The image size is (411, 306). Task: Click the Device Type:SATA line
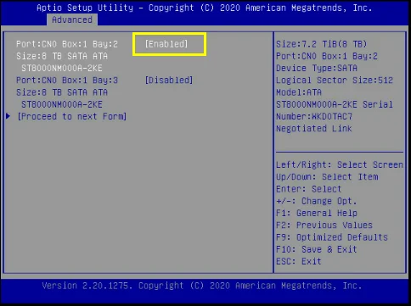coord(317,68)
